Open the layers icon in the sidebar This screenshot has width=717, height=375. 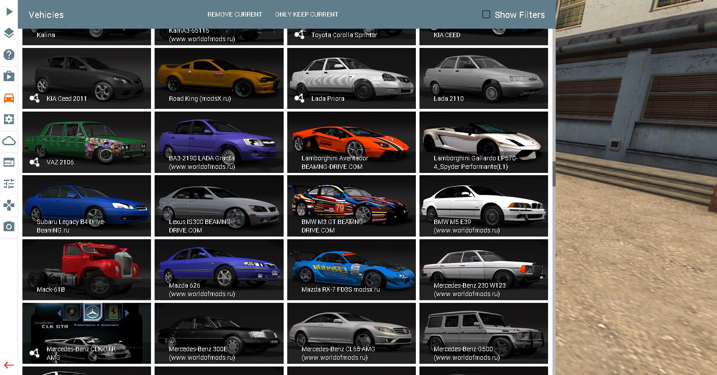click(x=9, y=33)
